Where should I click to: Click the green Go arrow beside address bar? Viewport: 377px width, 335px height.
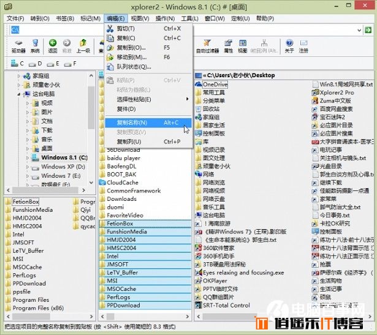pyautogui.click(x=368, y=30)
